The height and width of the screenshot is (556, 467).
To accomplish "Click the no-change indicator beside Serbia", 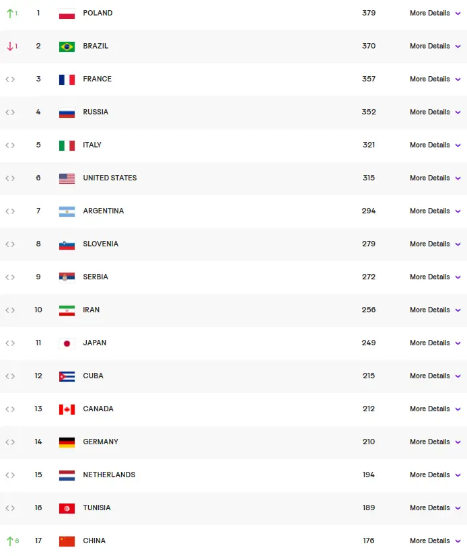I will point(10,277).
